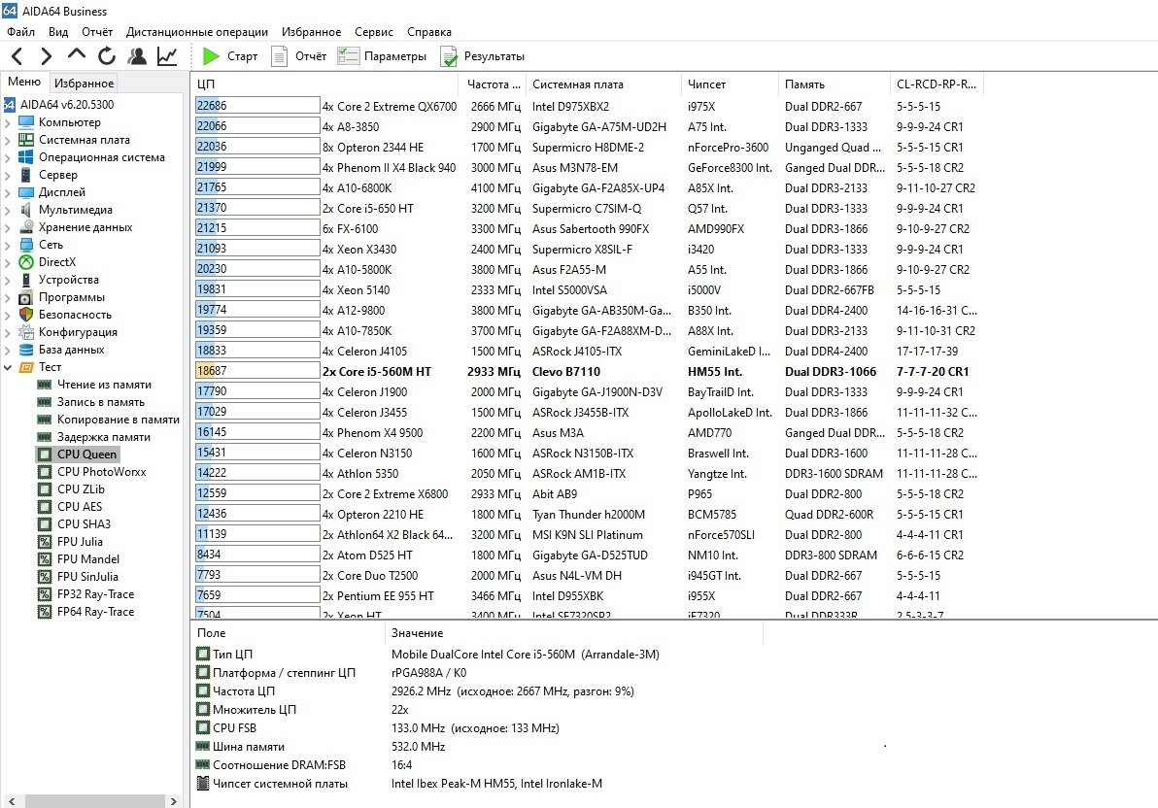
Task: Sort by the Память column header
Action: (834, 84)
